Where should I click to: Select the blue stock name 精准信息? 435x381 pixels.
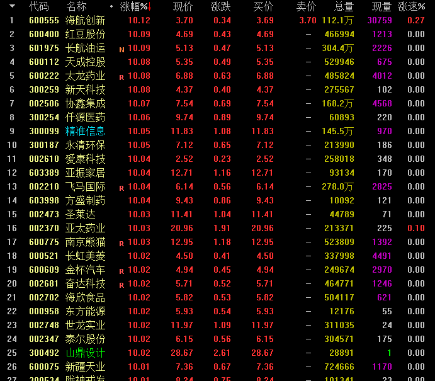(x=85, y=131)
